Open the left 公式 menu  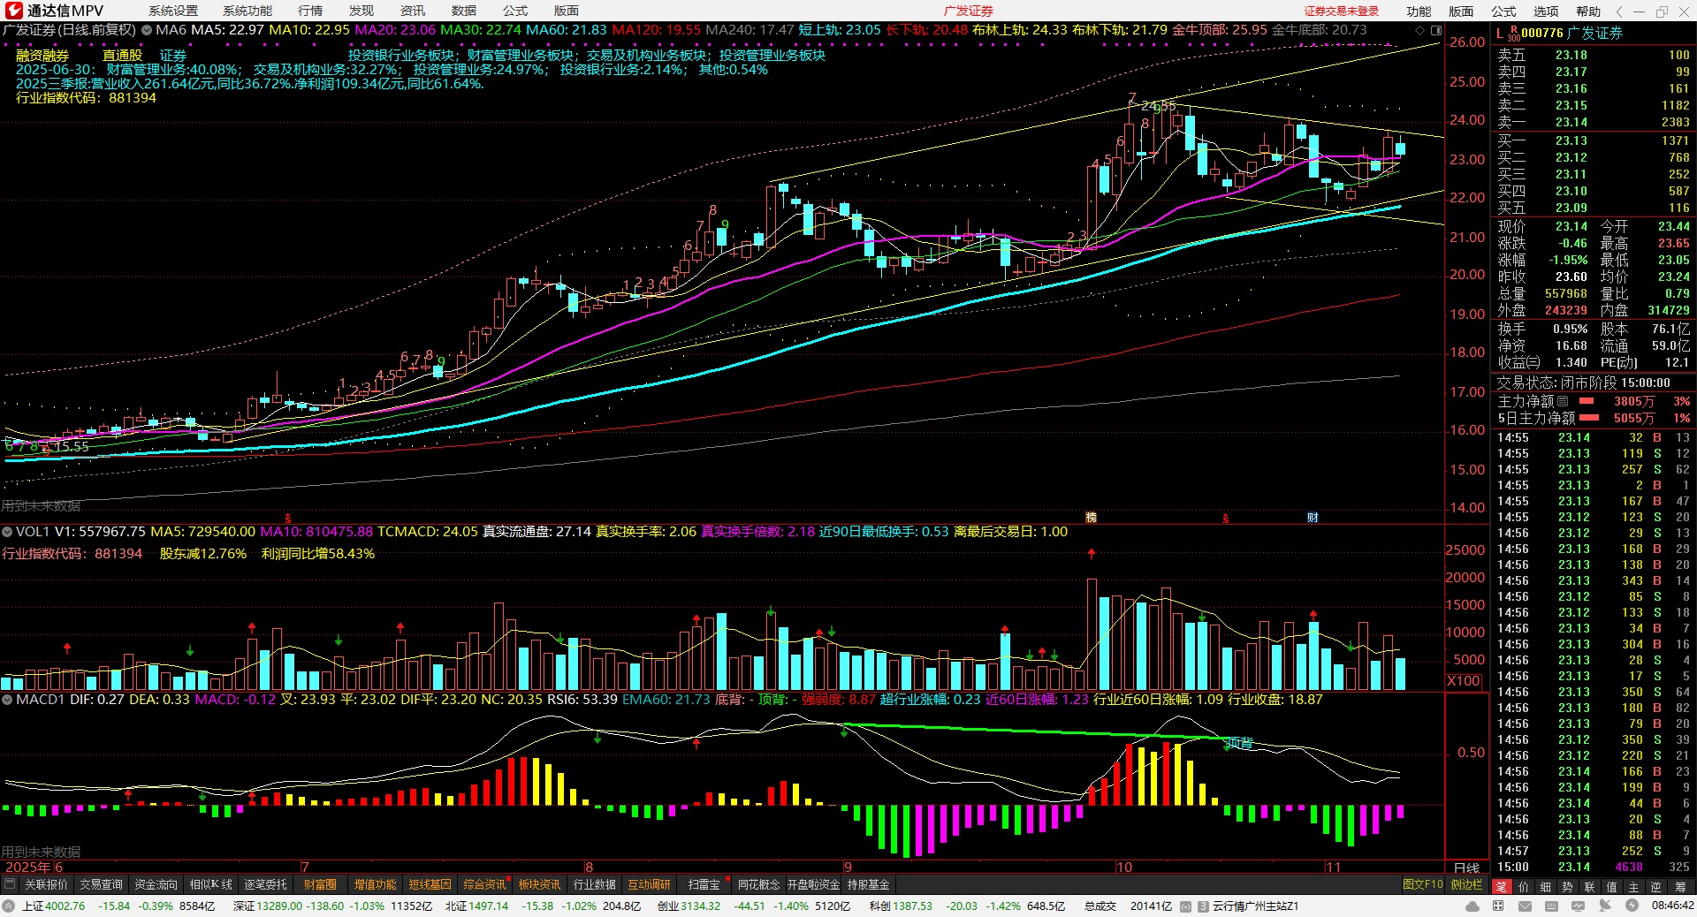tap(515, 11)
